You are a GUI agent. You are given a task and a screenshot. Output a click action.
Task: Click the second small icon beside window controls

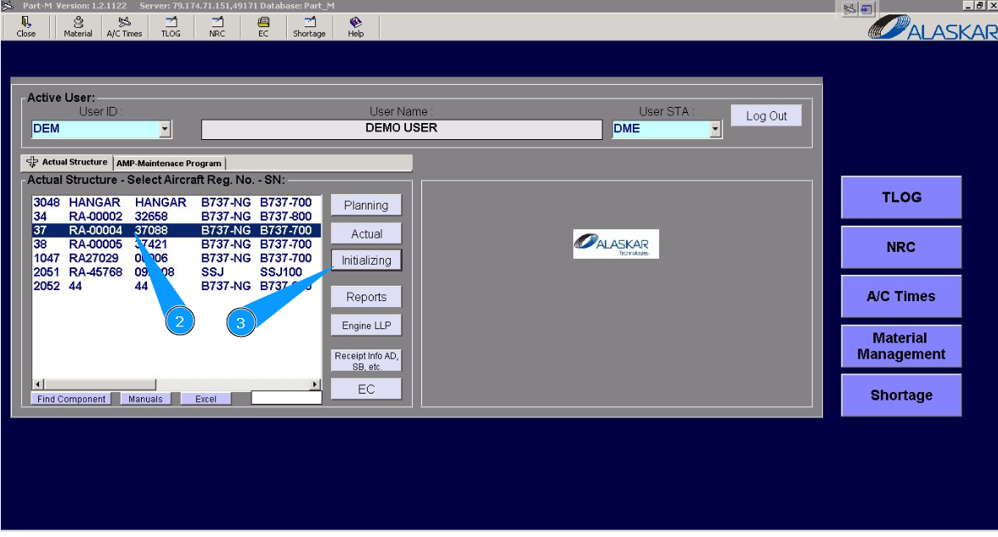click(x=866, y=8)
